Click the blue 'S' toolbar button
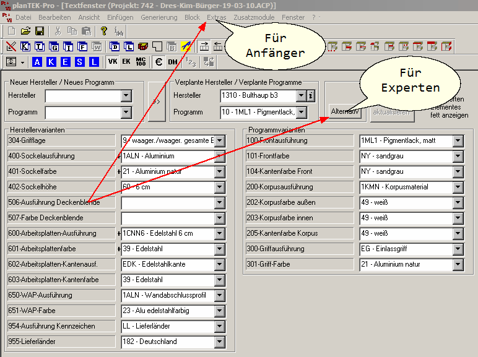 (x=79, y=62)
